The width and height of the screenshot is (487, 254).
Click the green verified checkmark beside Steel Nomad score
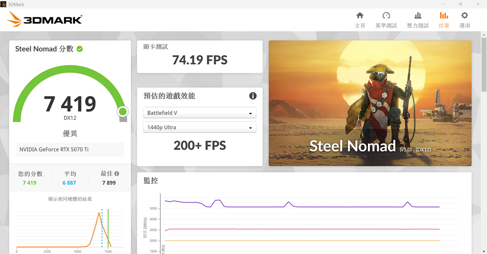(80, 49)
